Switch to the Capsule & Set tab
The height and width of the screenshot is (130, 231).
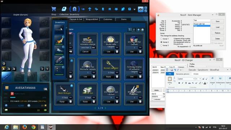click(76, 19)
